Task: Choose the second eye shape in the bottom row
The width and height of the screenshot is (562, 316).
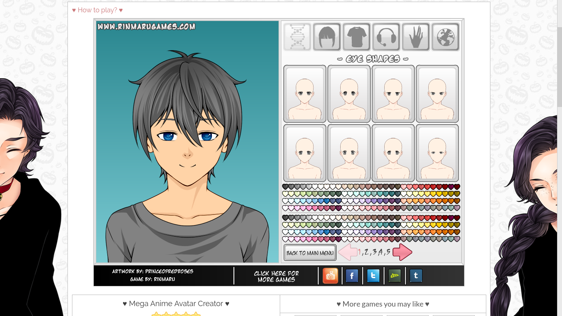Action: [x=349, y=153]
